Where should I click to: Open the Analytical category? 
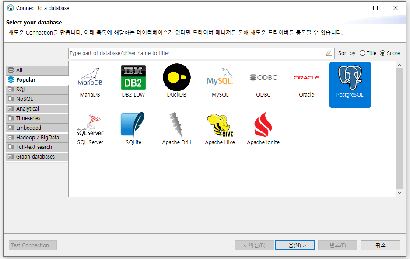37,109
